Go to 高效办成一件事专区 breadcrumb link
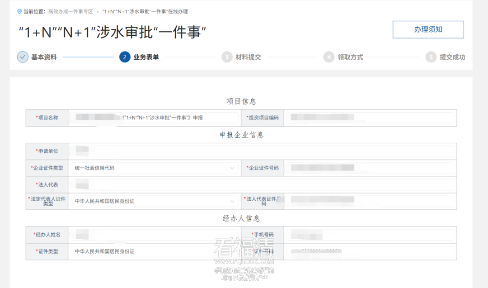The image size is (488, 288). click(70, 11)
